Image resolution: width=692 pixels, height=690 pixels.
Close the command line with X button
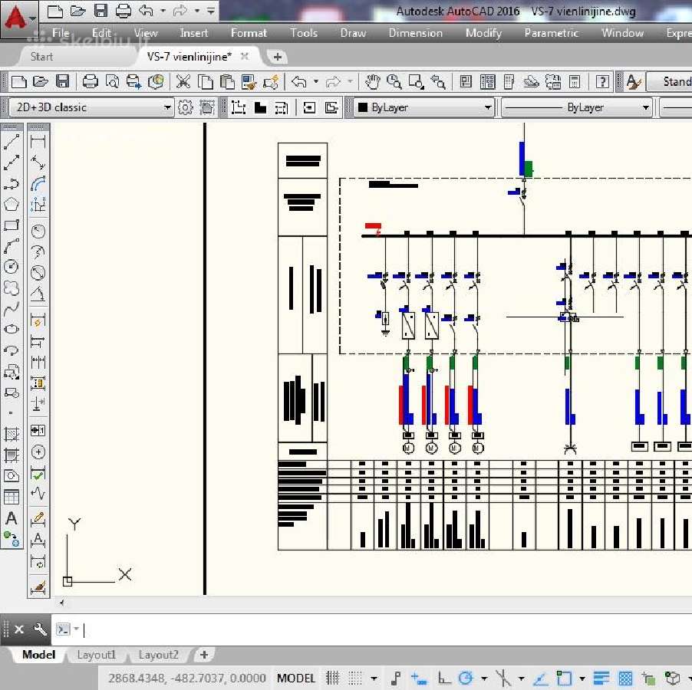coord(19,629)
